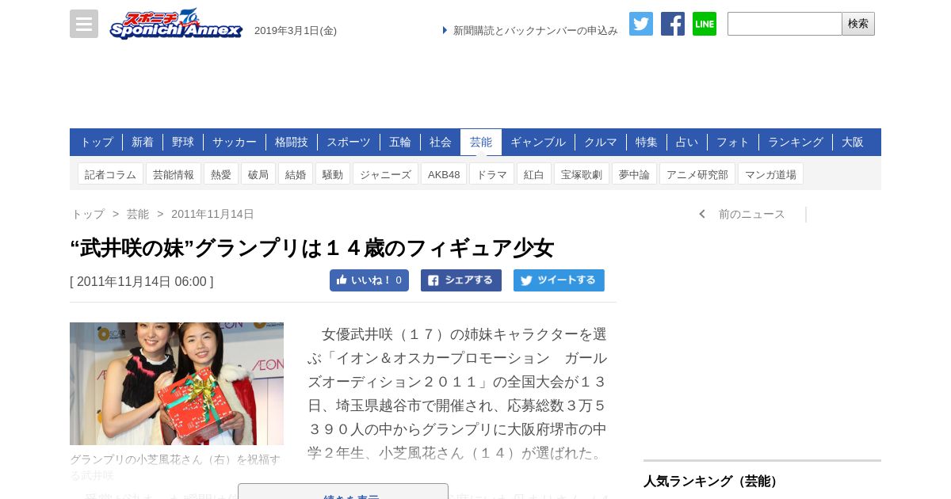
Task: Select the 五輪 navigation tab
Action: coord(400,142)
